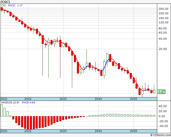Click the MA value 1.17

coord(20,6)
